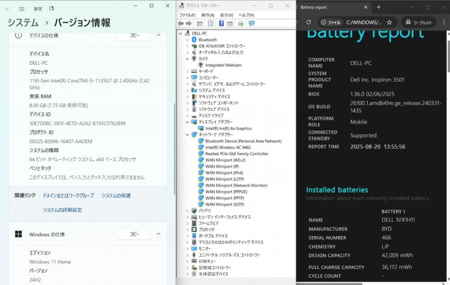The width and height of the screenshot is (450, 285).
Task: Open the 表示(V) menu
Action: pyautogui.click(x=226, y=15)
